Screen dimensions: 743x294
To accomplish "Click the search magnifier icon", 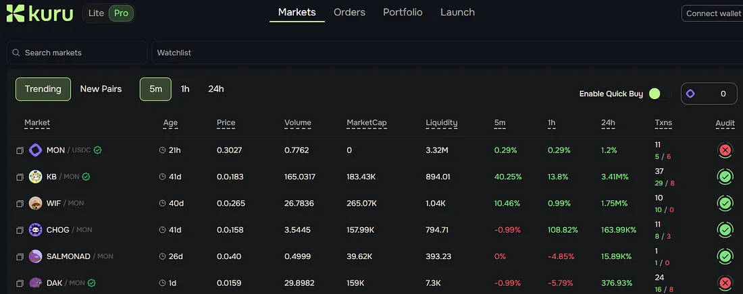I will tap(16, 53).
